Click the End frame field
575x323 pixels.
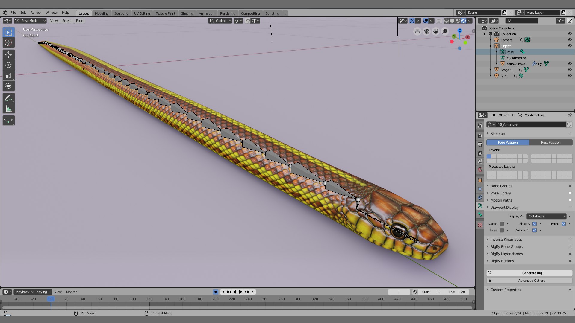click(x=457, y=292)
